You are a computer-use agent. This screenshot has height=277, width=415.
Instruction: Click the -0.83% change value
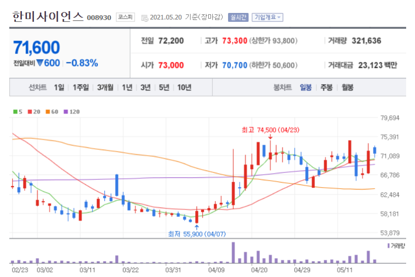[x=82, y=63]
